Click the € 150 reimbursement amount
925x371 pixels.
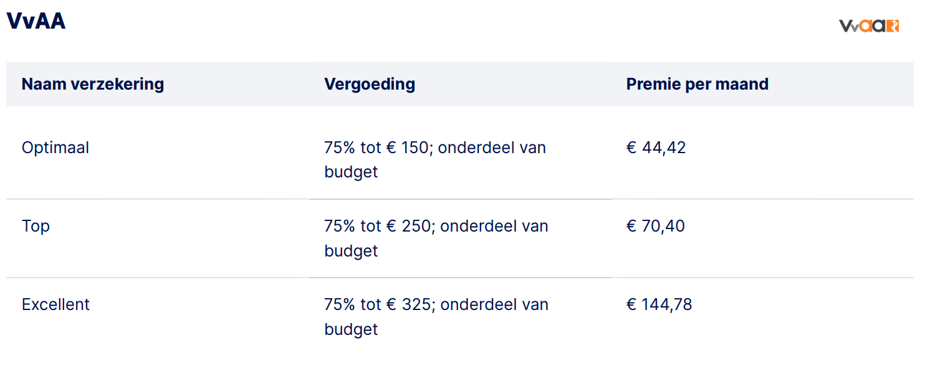pyautogui.click(x=408, y=148)
